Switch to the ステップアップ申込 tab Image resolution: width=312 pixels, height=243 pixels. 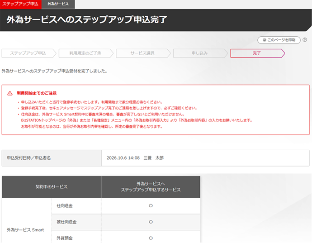point(20,4)
